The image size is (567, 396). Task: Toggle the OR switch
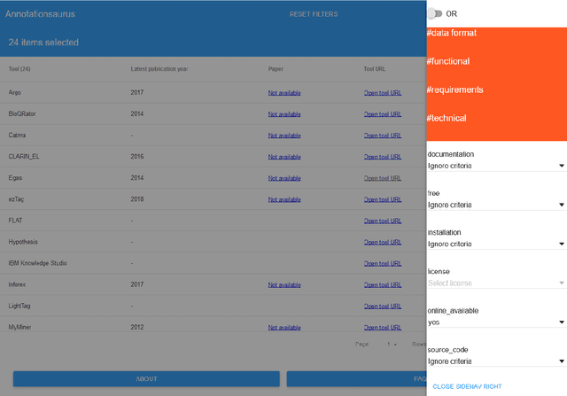(x=434, y=13)
